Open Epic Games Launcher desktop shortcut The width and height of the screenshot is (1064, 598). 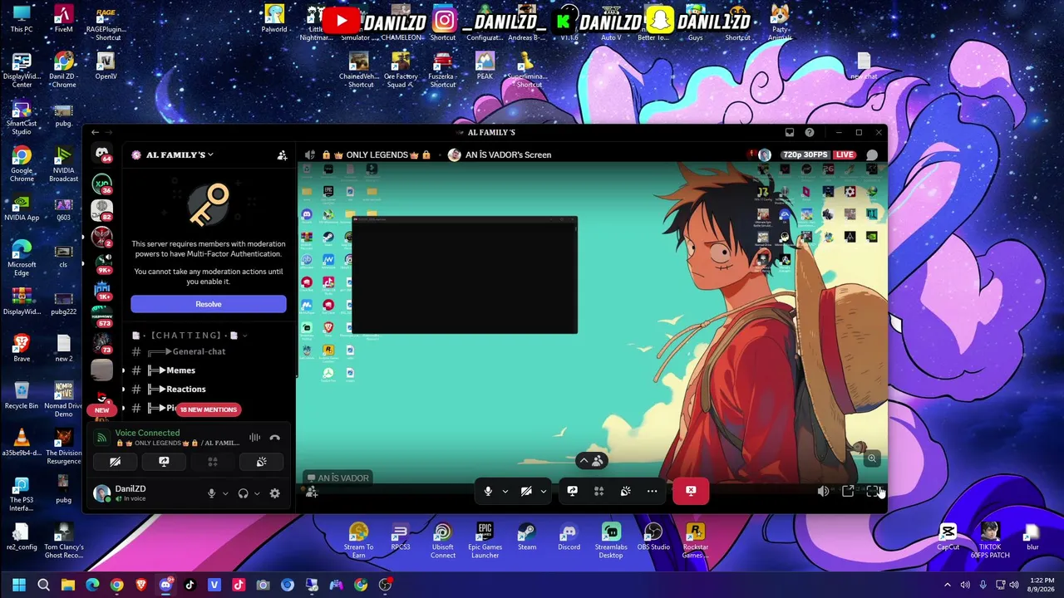click(x=485, y=540)
